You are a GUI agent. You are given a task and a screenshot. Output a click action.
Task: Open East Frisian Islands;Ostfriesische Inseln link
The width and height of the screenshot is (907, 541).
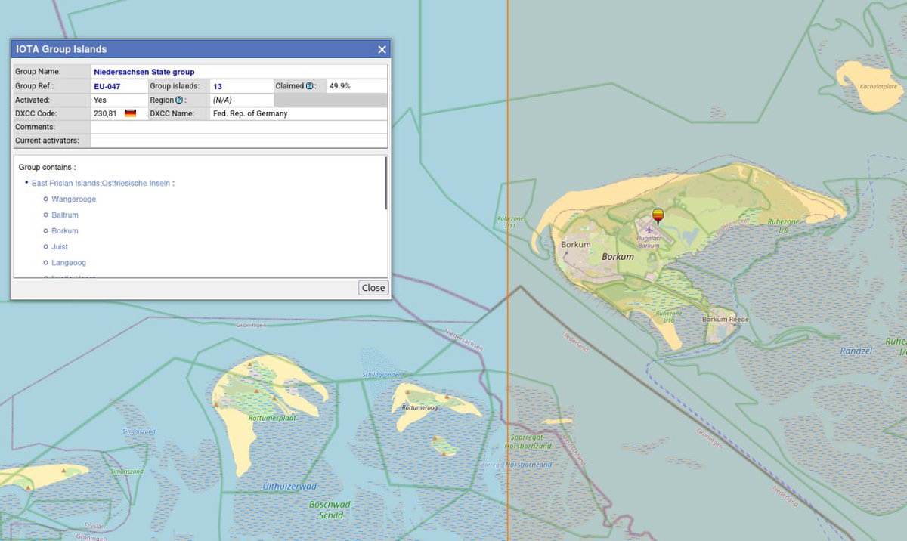pyautogui.click(x=101, y=184)
